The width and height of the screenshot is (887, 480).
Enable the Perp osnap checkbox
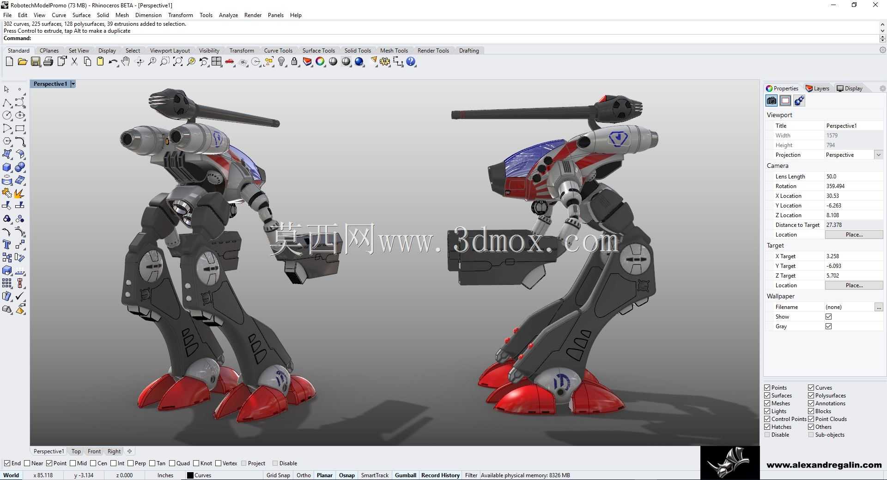[130, 463]
